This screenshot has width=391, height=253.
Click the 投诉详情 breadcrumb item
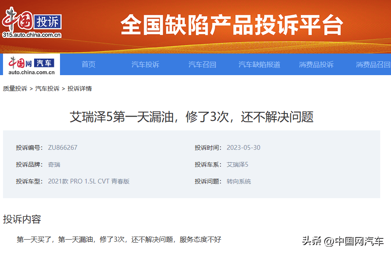[79, 89]
